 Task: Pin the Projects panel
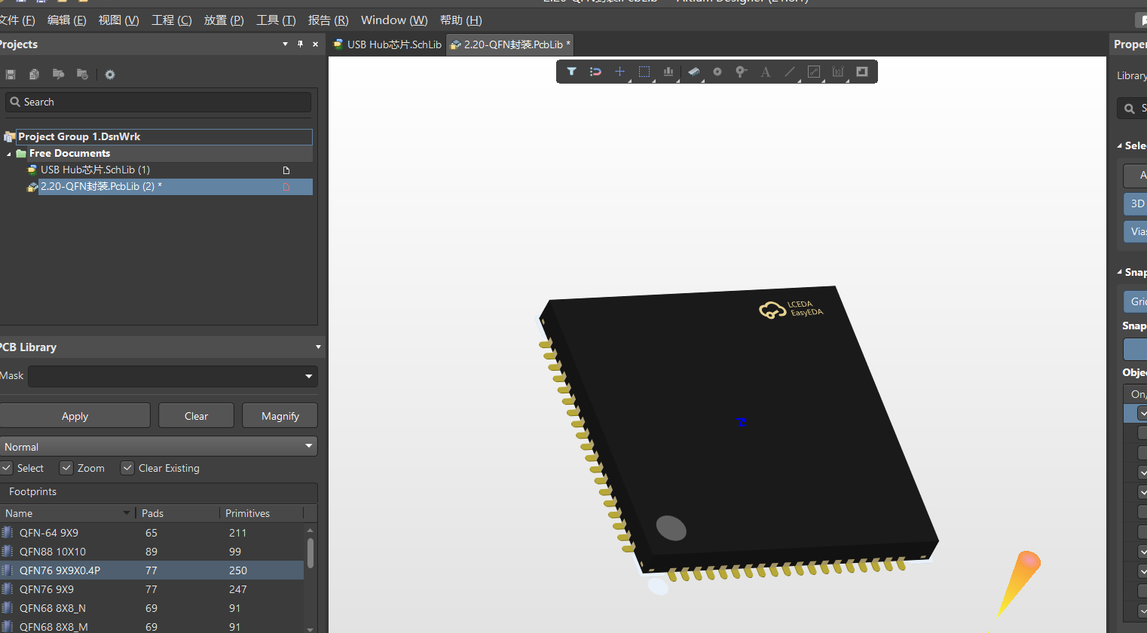(x=300, y=44)
